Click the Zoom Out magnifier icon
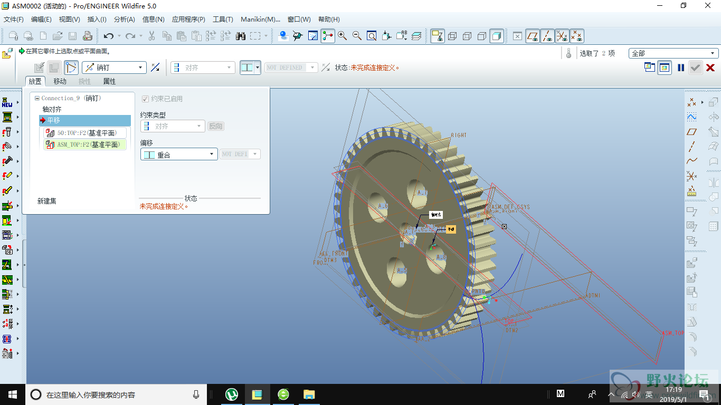 pyautogui.click(x=357, y=36)
